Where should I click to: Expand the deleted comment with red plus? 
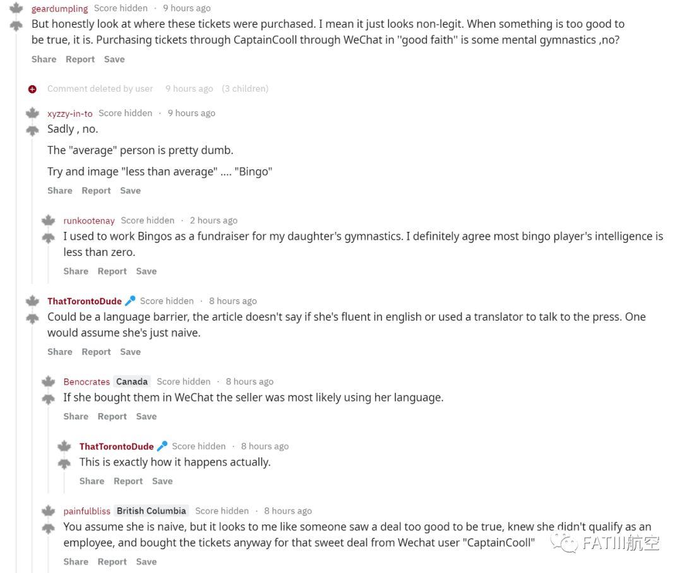32,89
